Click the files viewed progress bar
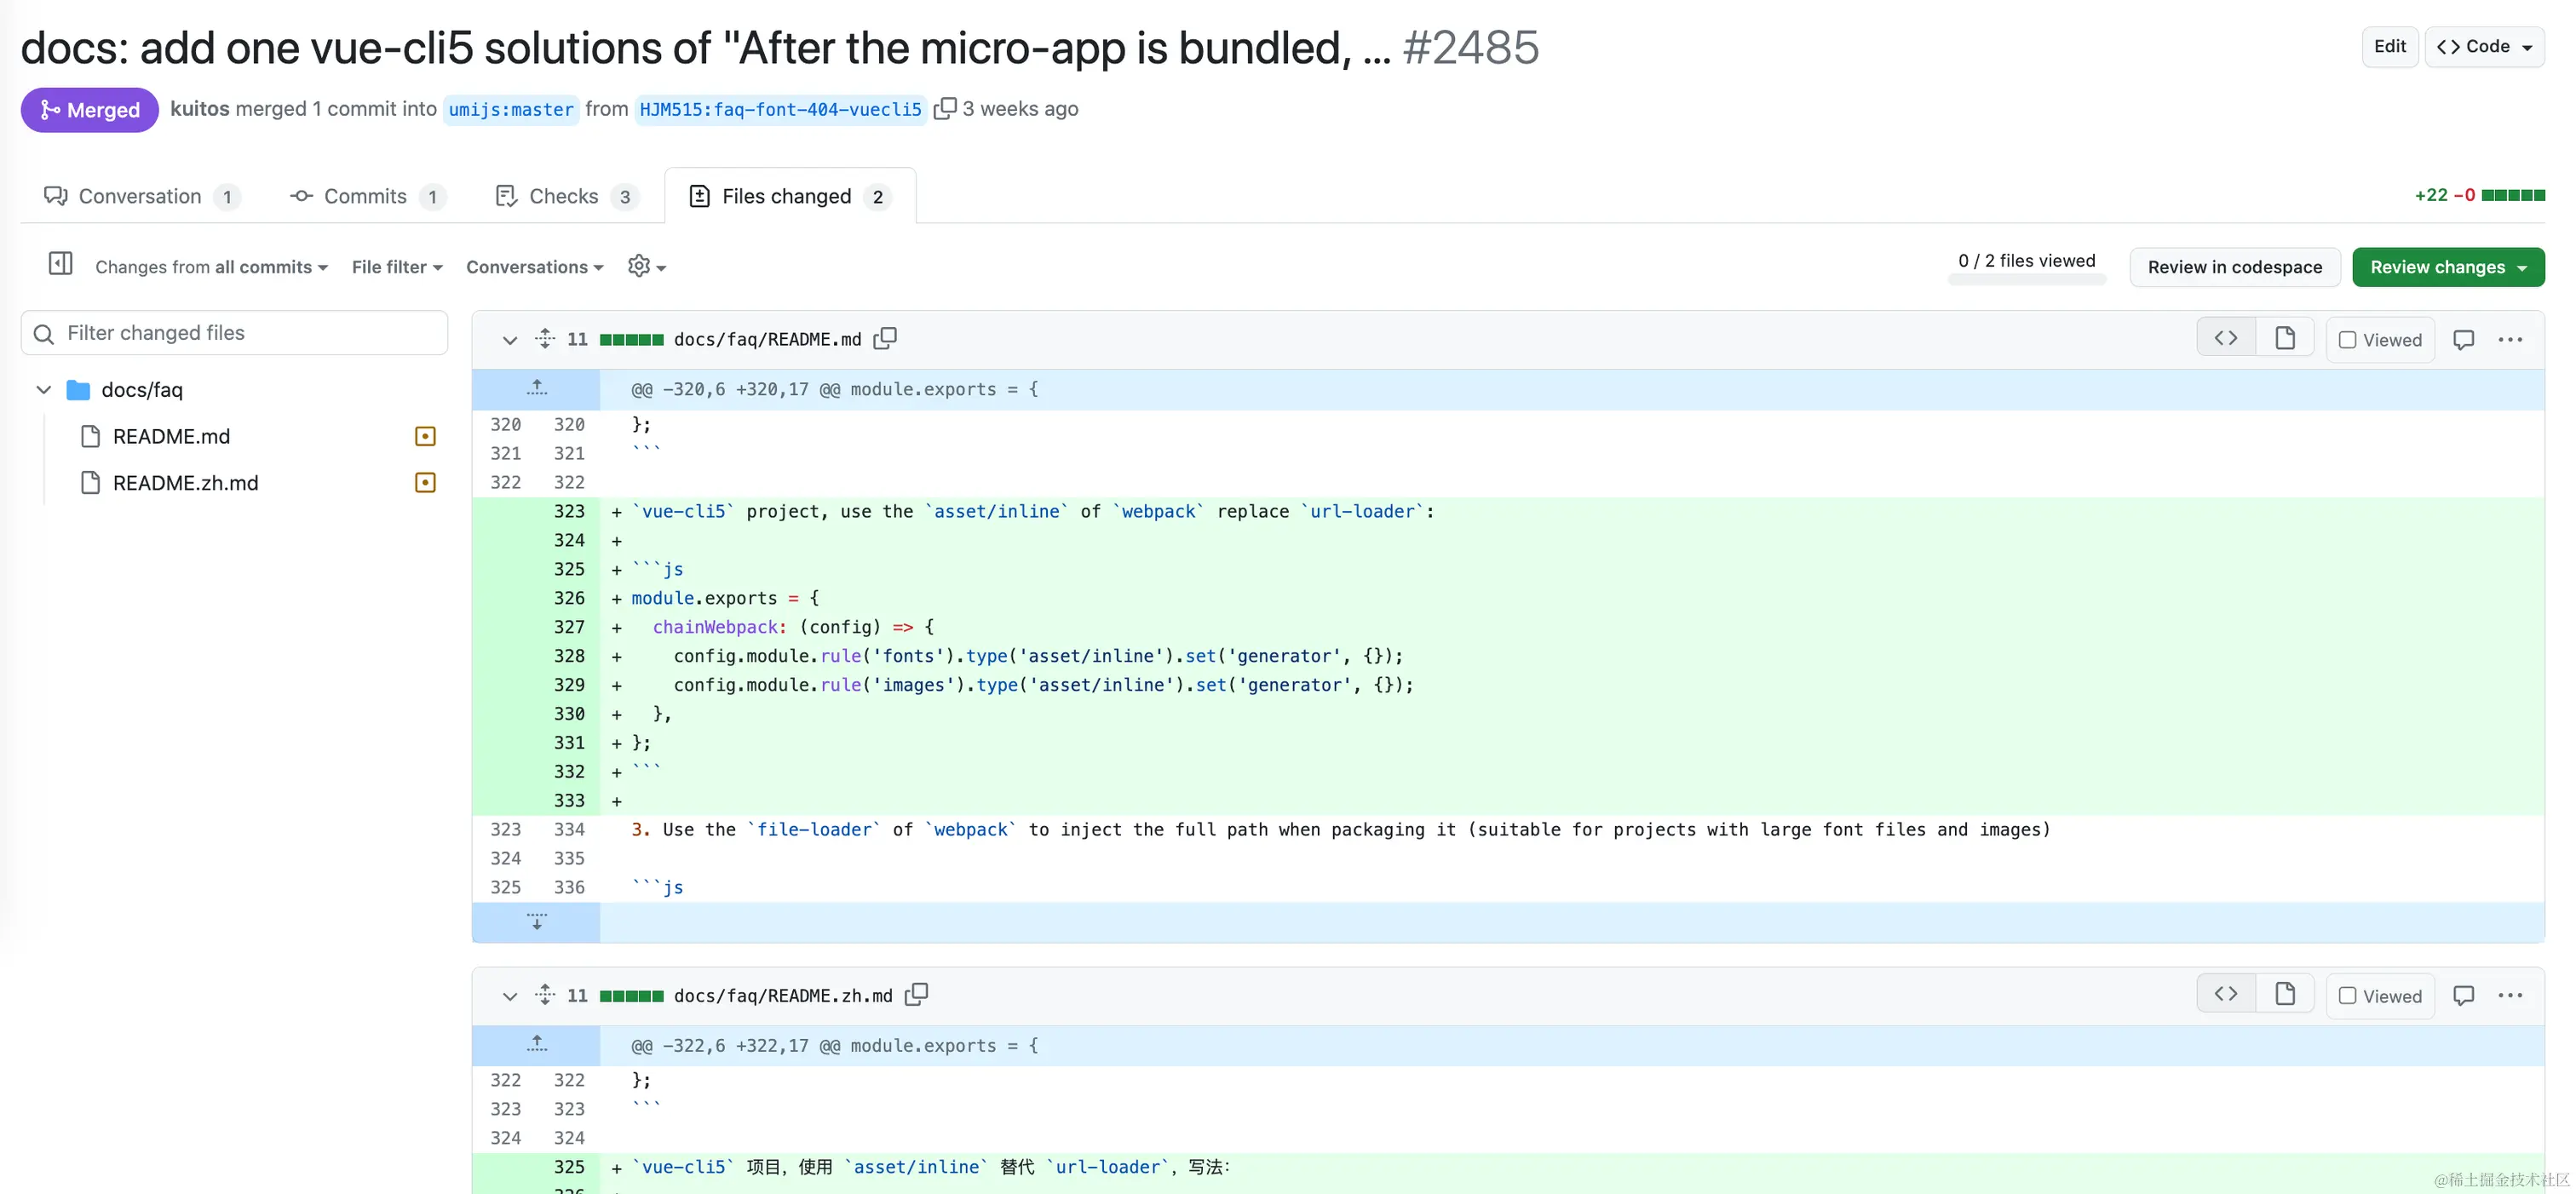The width and height of the screenshot is (2576, 1194). click(x=2027, y=281)
